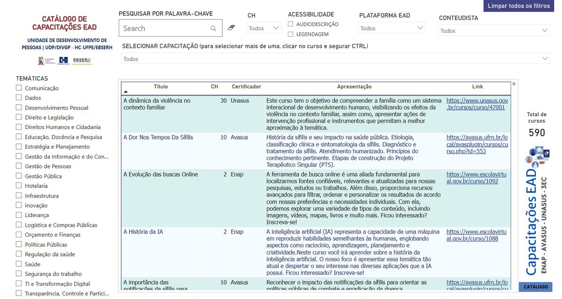This screenshot has width=562, height=299.
Task: Click the Certificador column header
Action: [246, 86]
